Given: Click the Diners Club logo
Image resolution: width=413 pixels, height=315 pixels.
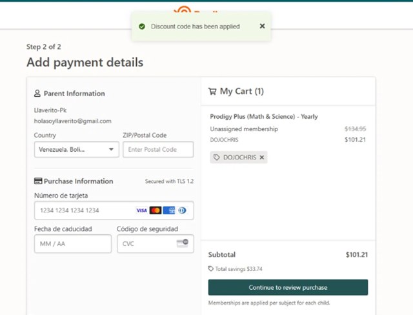Looking at the screenshot, I should click(x=182, y=210).
